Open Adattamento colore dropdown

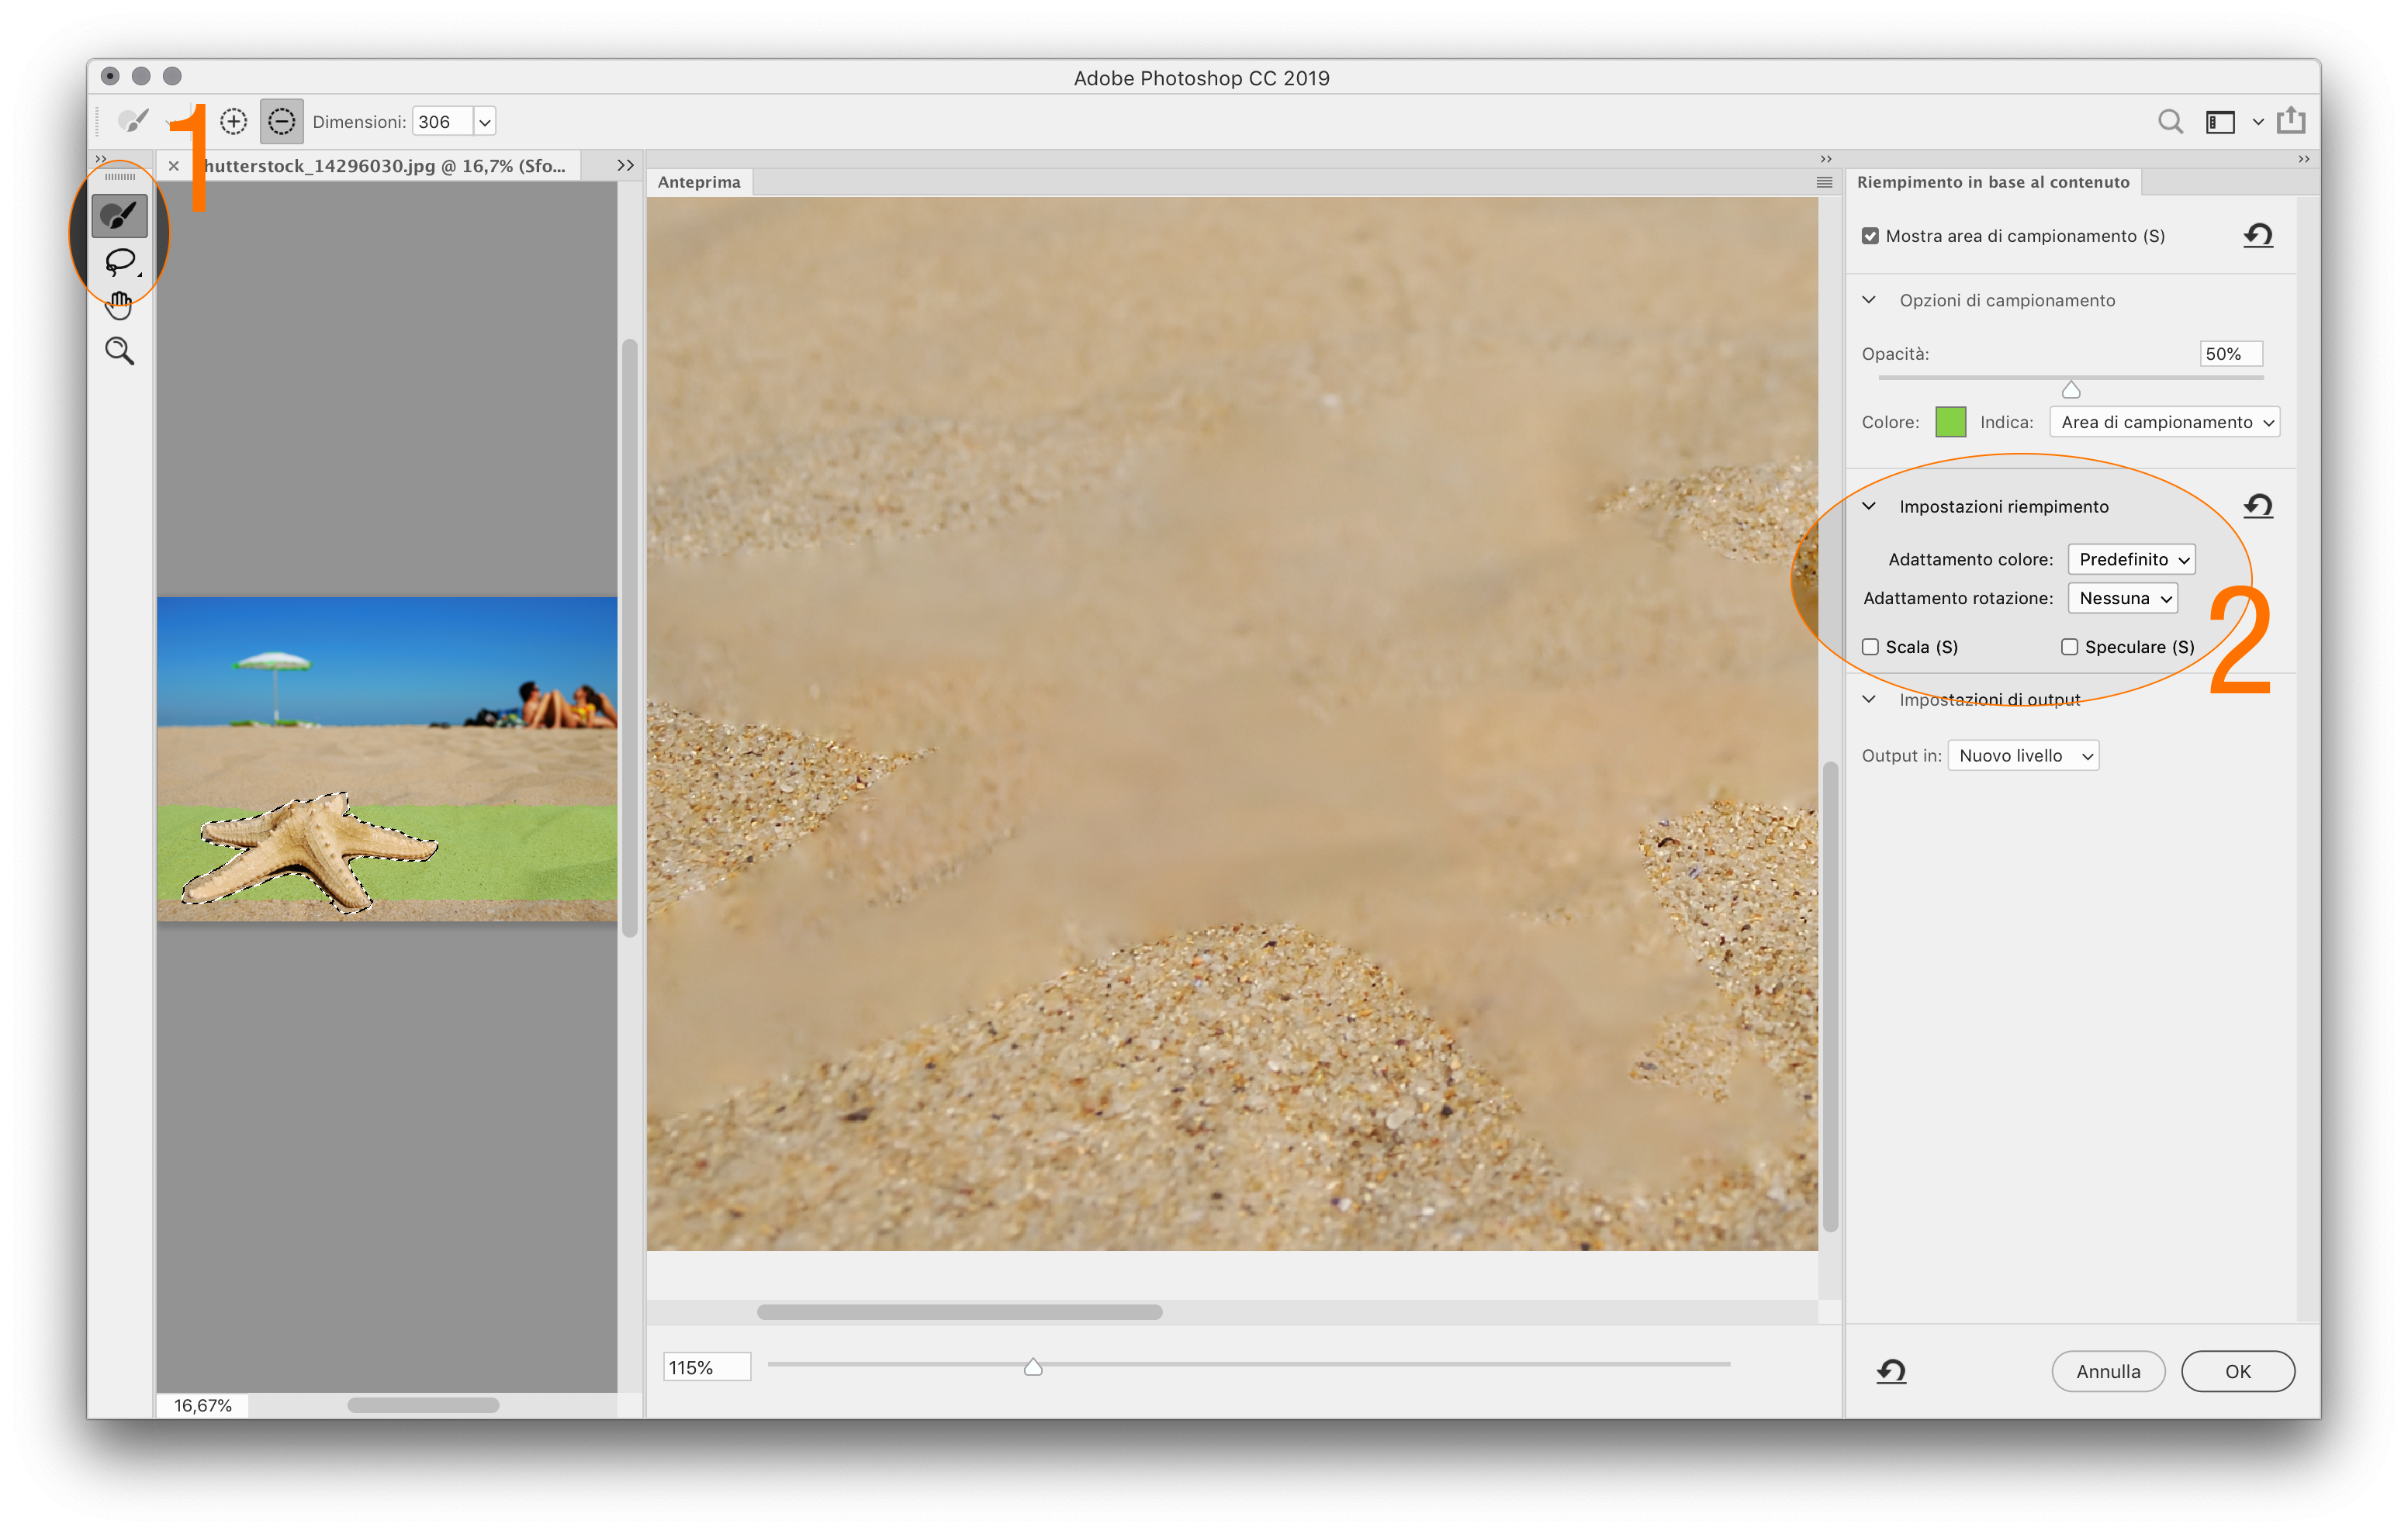[2130, 559]
